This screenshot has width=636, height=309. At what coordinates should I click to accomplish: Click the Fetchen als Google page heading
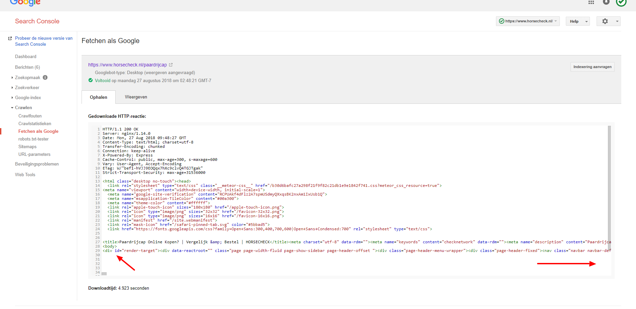[x=111, y=41]
